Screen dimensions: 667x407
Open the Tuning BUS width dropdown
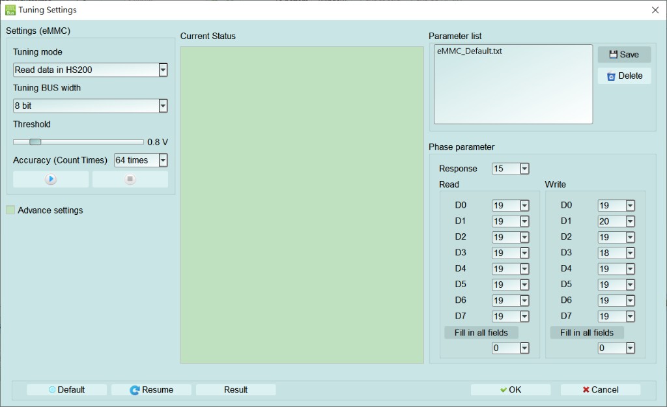pos(163,106)
